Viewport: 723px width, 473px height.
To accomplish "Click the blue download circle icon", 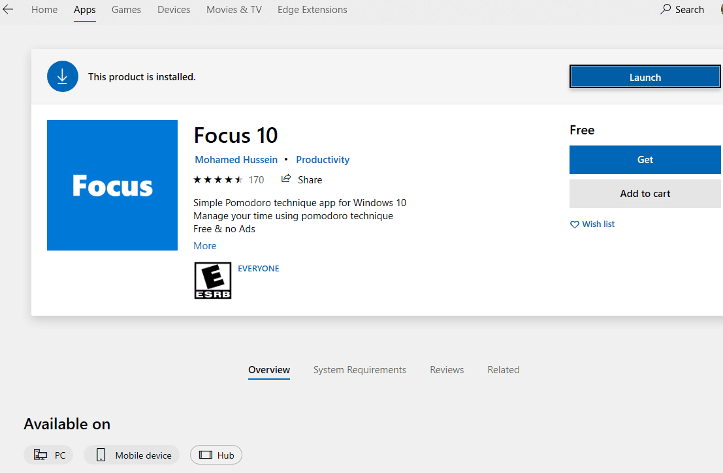I will (63, 76).
